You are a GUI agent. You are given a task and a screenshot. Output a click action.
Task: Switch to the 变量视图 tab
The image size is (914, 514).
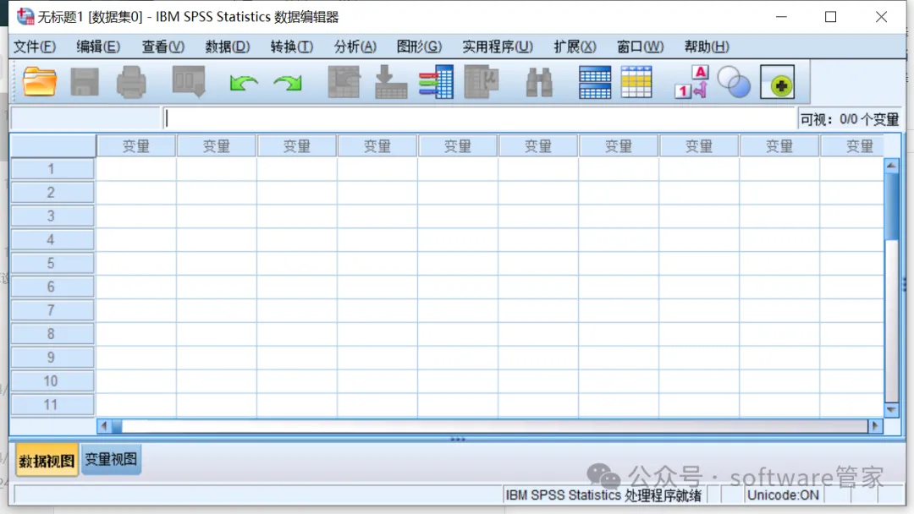coord(111,459)
